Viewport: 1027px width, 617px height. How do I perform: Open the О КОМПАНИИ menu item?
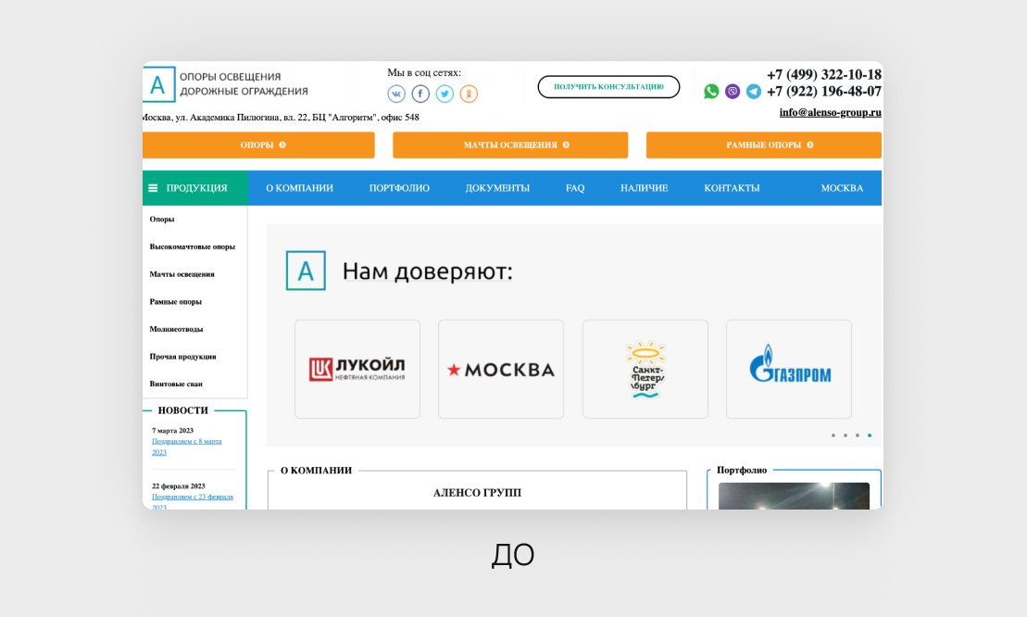[x=299, y=188]
